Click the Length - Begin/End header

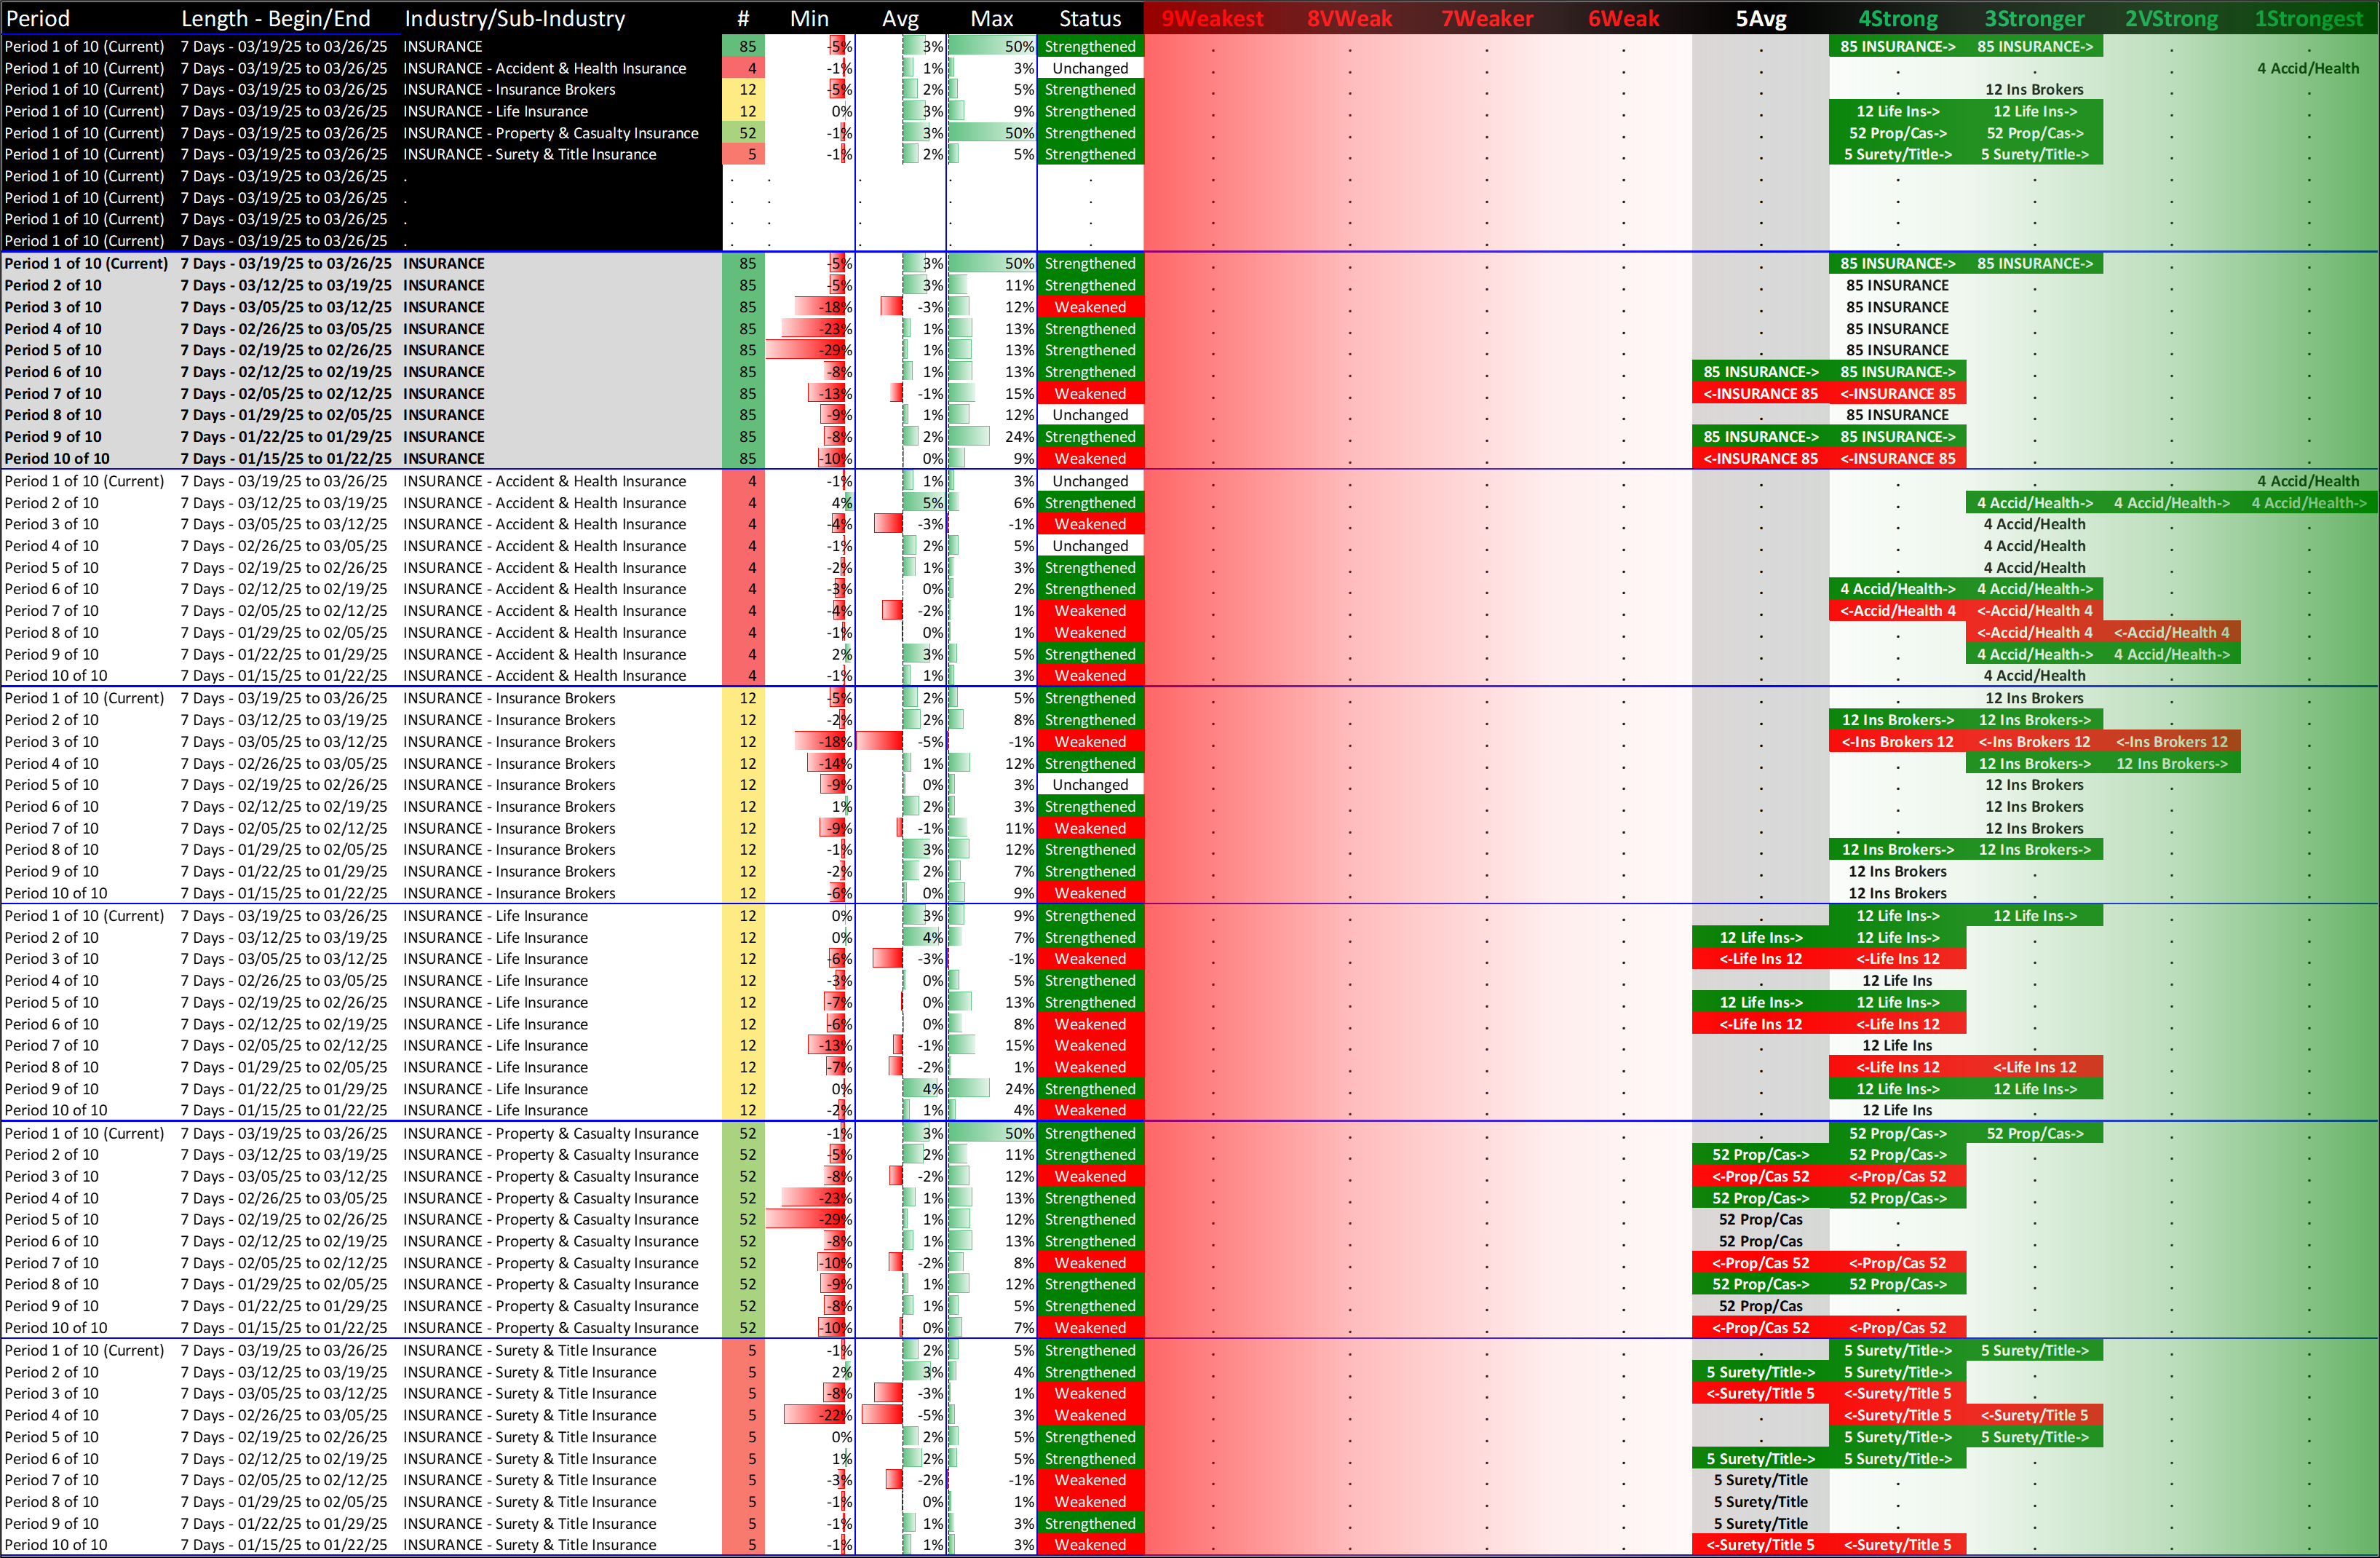(275, 18)
